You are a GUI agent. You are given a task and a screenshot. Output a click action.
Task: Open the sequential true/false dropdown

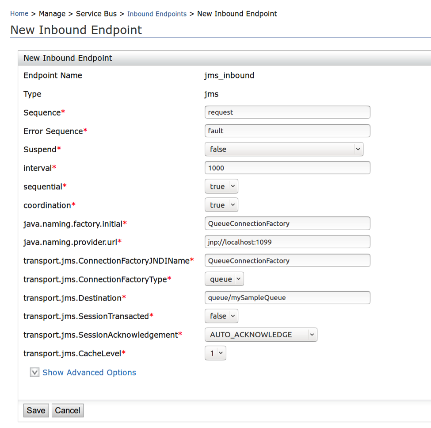pyautogui.click(x=221, y=187)
